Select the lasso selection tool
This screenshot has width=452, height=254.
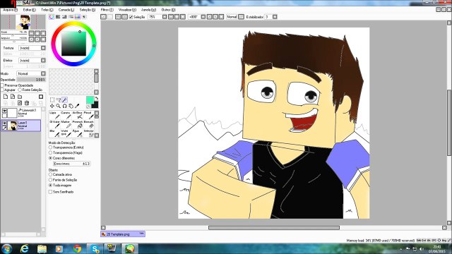[x=58, y=99]
